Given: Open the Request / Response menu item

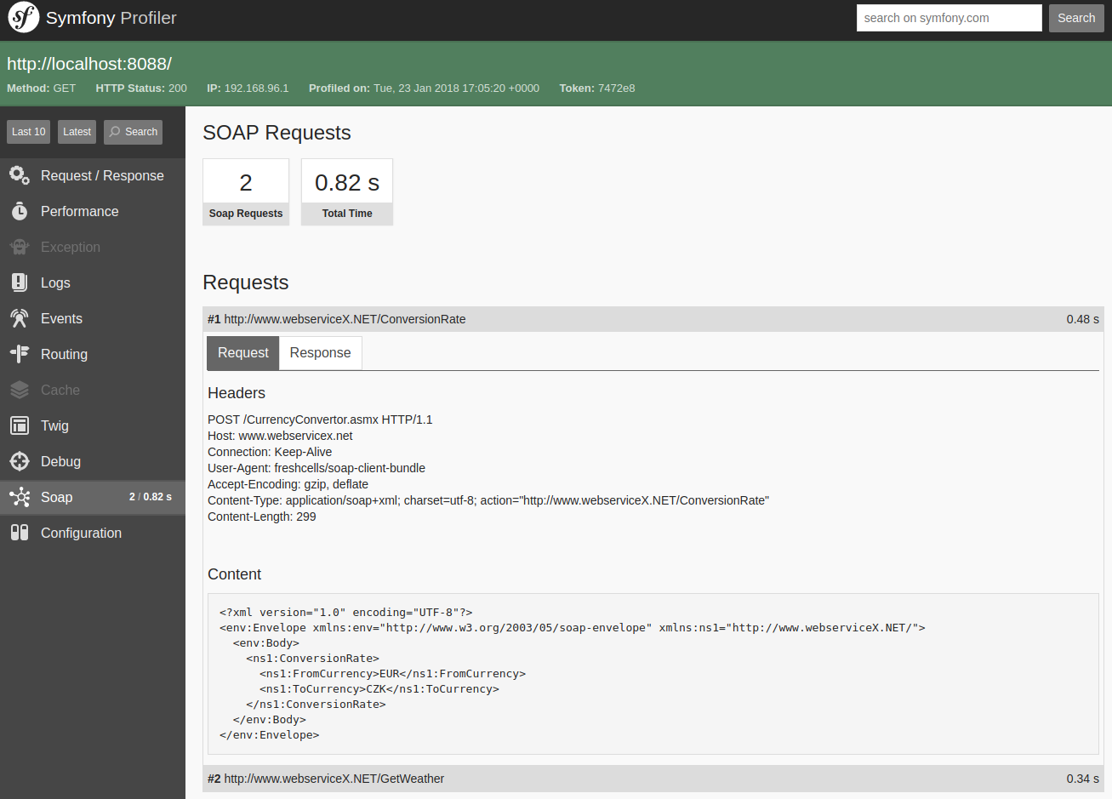Looking at the screenshot, I should (x=93, y=175).
